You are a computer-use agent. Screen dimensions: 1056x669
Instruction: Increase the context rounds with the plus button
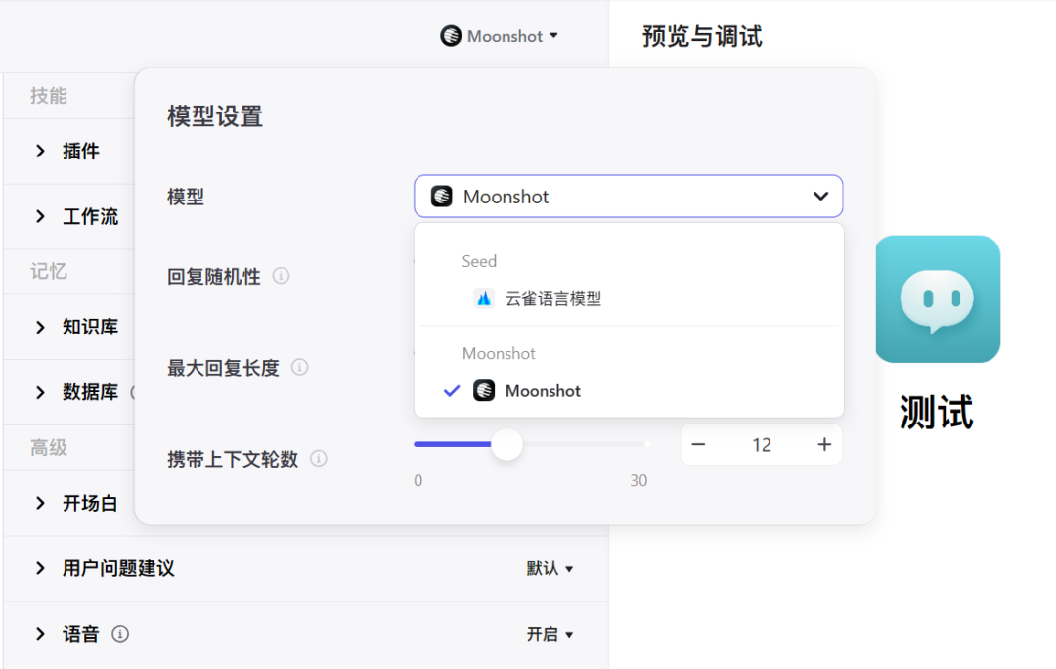[x=824, y=445]
